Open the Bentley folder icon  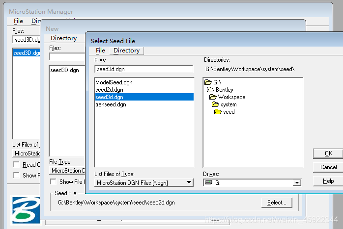(x=210, y=90)
